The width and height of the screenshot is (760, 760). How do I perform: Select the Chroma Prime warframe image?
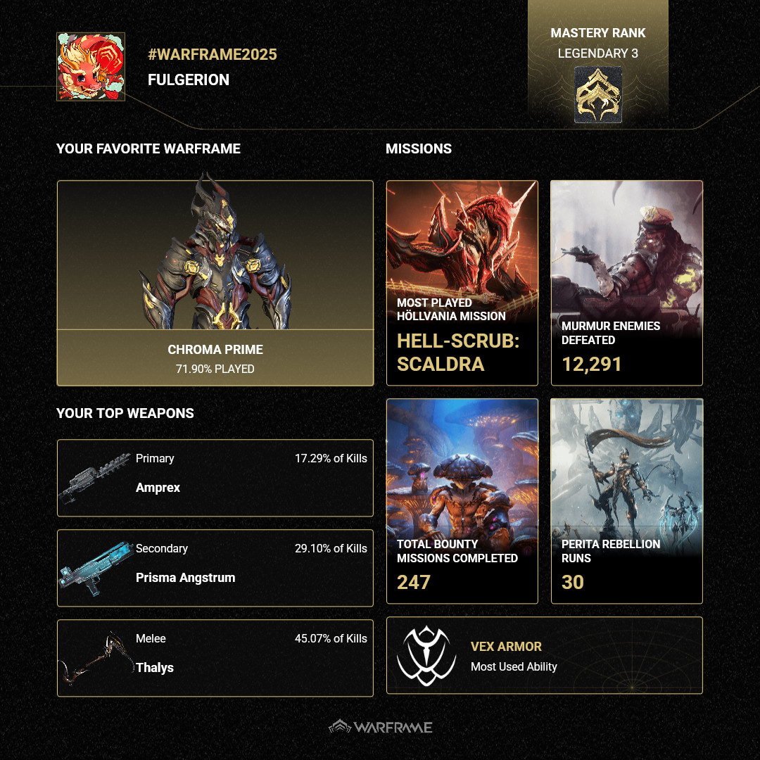click(215, 255)
